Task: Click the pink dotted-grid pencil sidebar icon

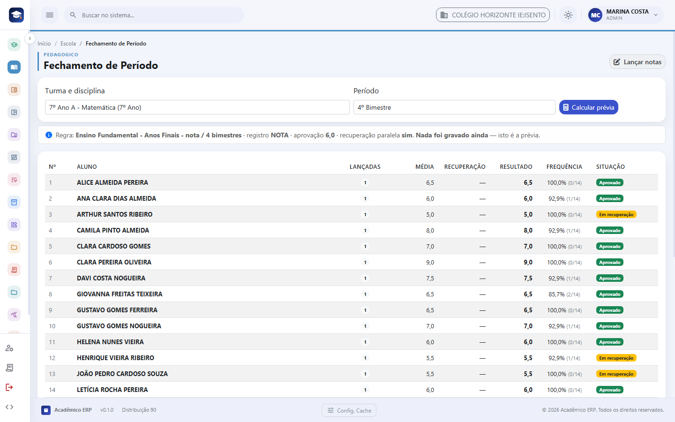Action: [14, 180]
